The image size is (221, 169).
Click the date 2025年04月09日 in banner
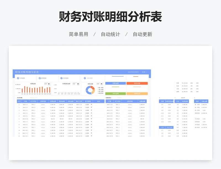coord(133,72)
